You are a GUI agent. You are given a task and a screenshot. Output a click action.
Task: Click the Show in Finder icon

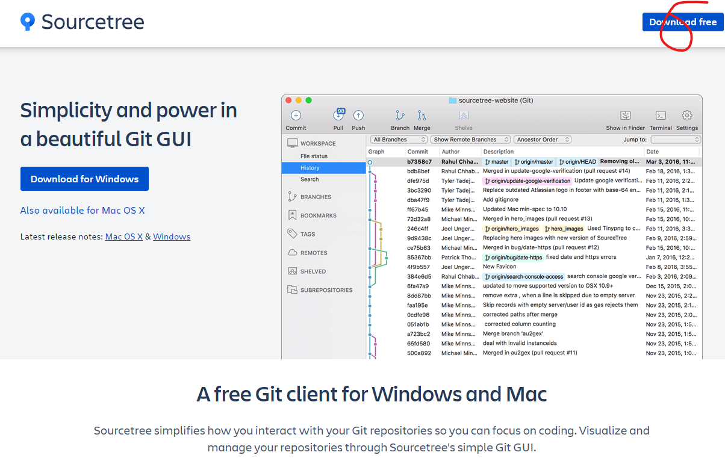coord(625,116)
